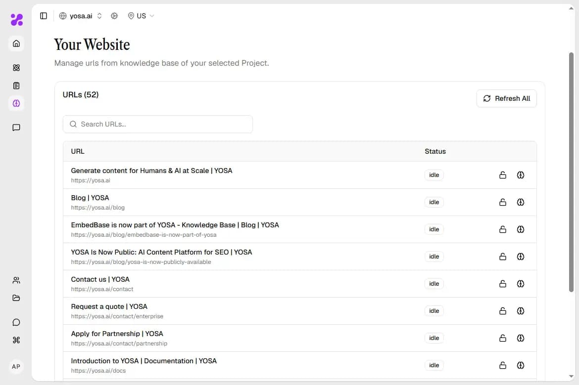Viewport: 579px width, 385px height.
Task: Open https://yosa.ai/contact link
Action: tap(102, 289)
